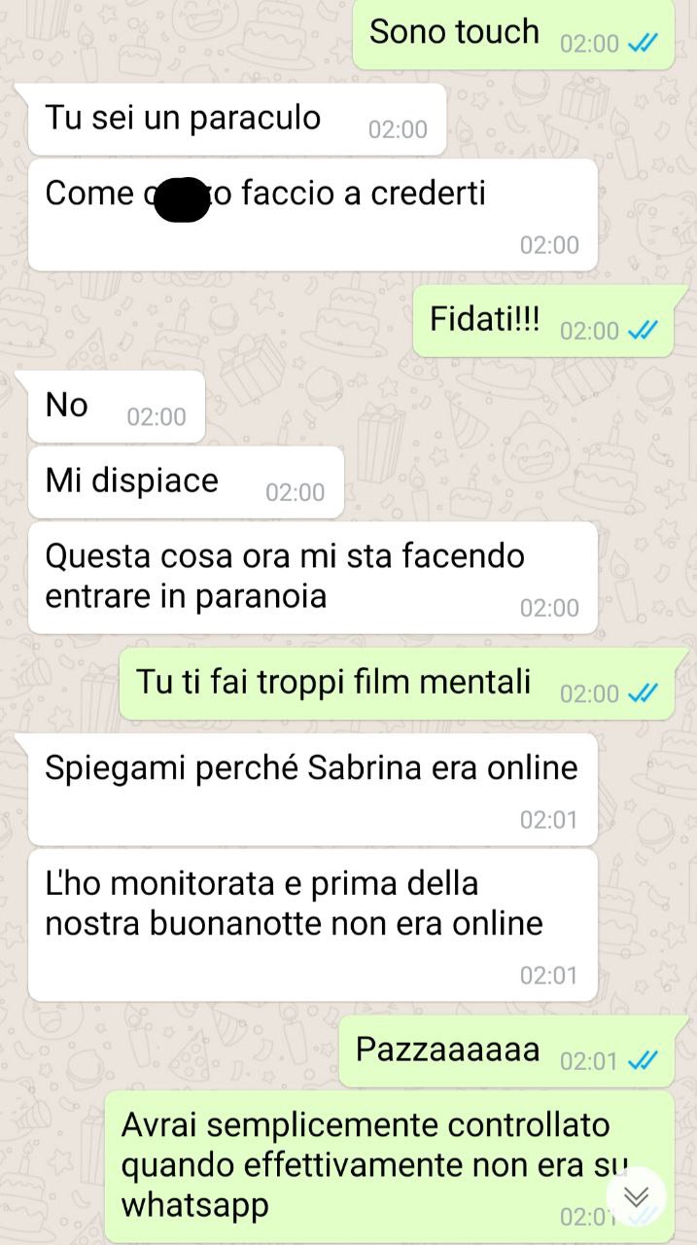Tap message 'Questa cosa ora mi sta facendo entrare in paranoia'
The image size is (697, 1245).
pos(312,578)
